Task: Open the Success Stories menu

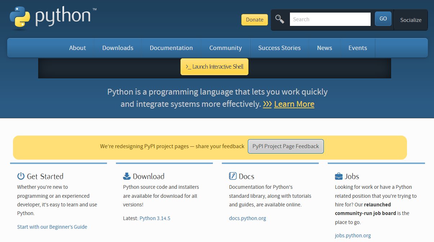Action: pyautogui.click(x=279, y=48)
